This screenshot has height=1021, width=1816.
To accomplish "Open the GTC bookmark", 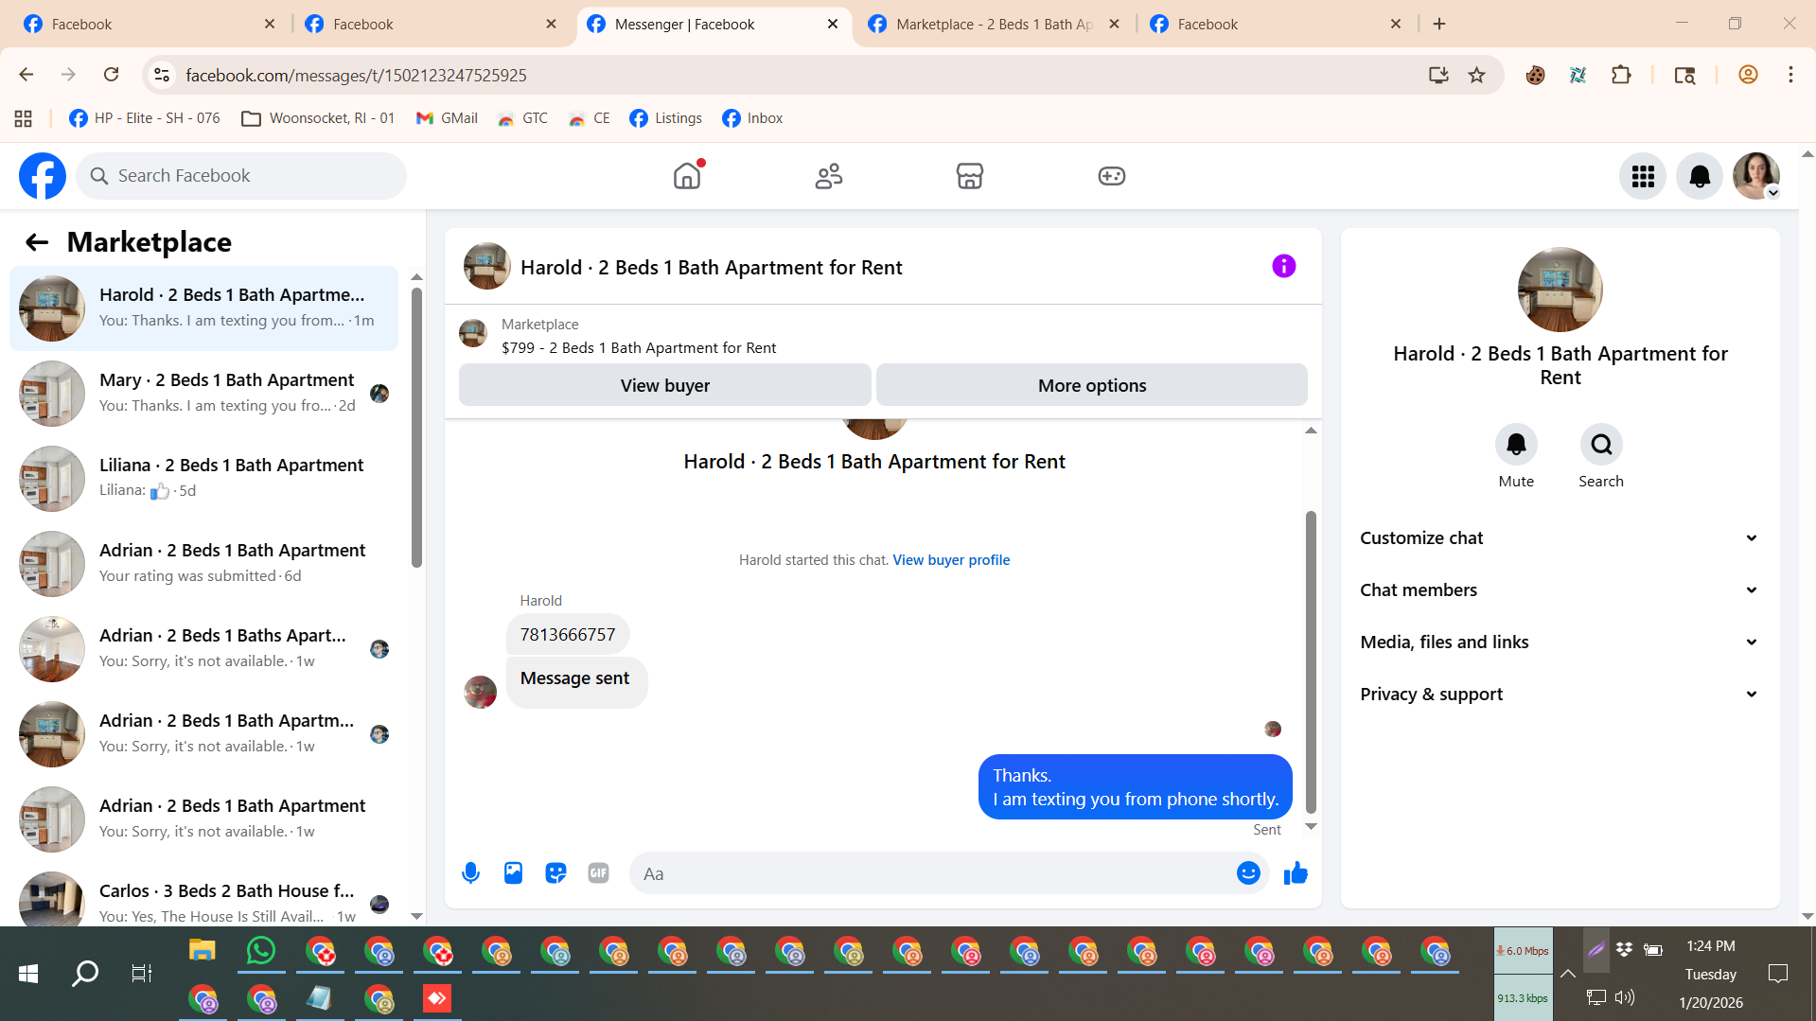I will click(x=522, y=118).
